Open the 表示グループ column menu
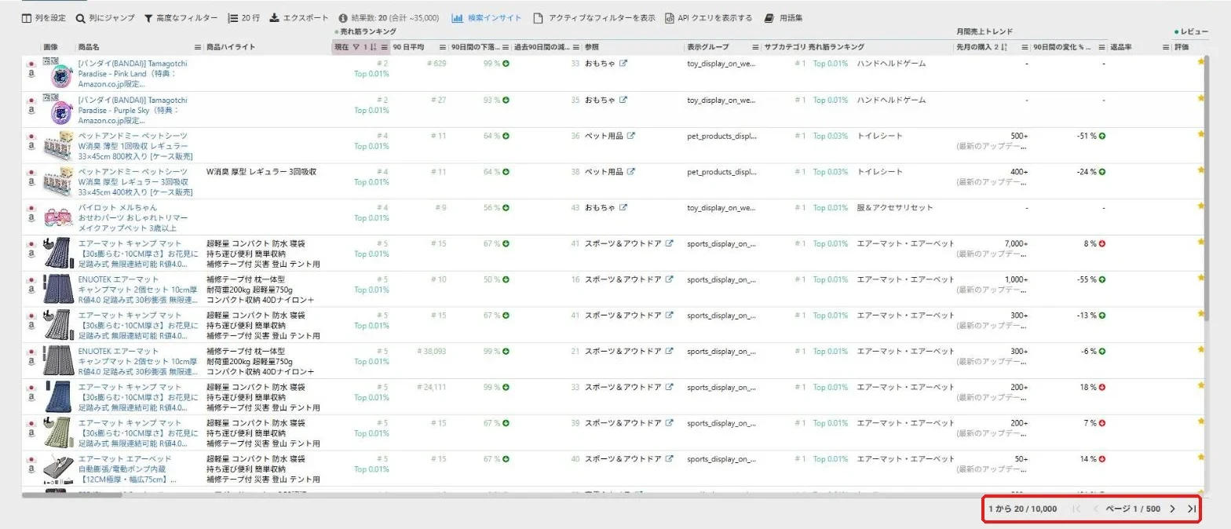 click(x=755, y=47)
